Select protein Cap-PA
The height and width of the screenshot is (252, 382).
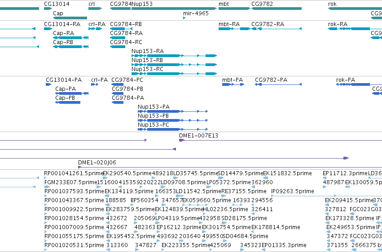click(72, 93)
